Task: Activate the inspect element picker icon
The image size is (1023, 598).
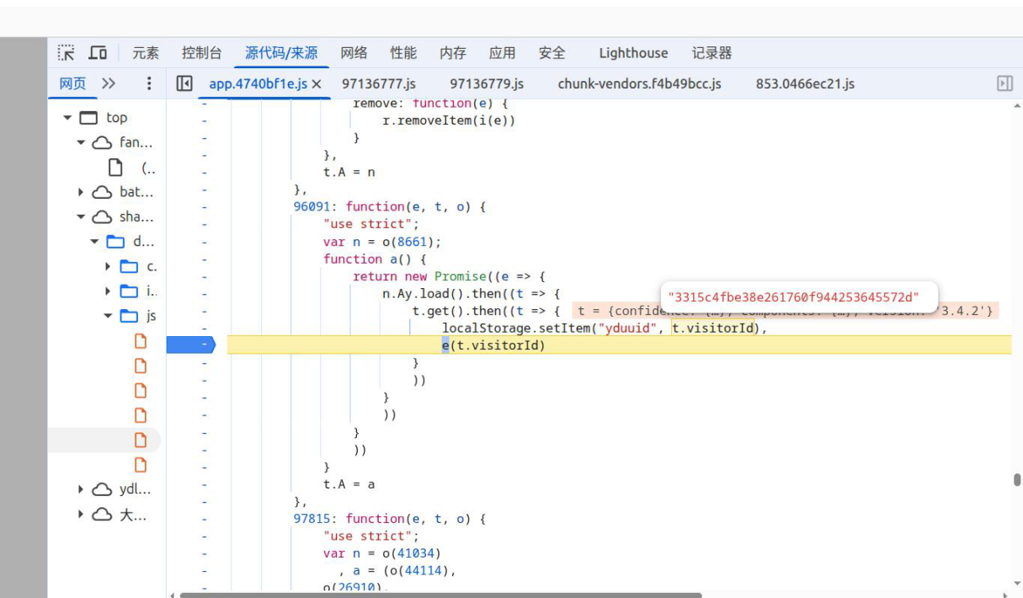Action: click(67, 53)
